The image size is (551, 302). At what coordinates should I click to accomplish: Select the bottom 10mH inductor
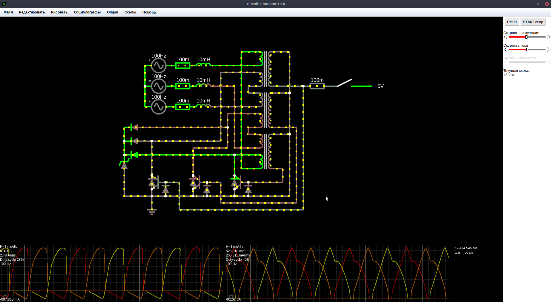click(203, 106)
